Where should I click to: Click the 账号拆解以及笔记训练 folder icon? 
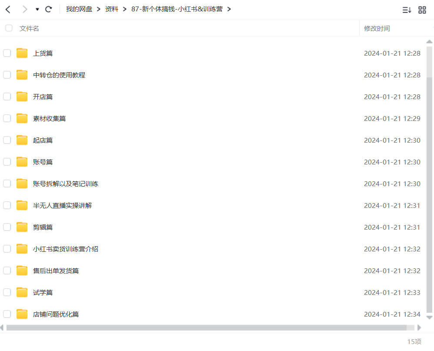coord(22,184)
